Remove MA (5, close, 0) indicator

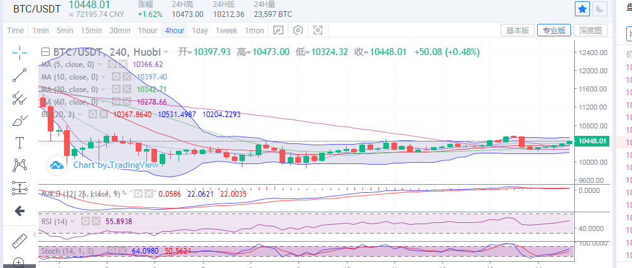123,64
